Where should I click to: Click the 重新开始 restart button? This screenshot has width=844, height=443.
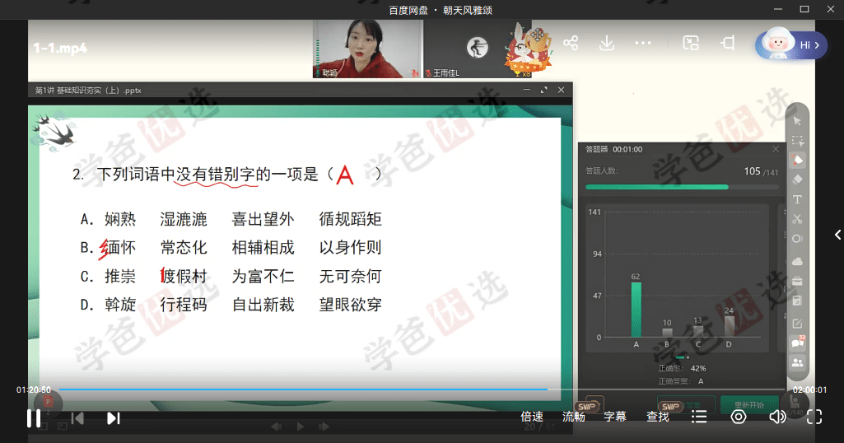click(x=749, y=405)
